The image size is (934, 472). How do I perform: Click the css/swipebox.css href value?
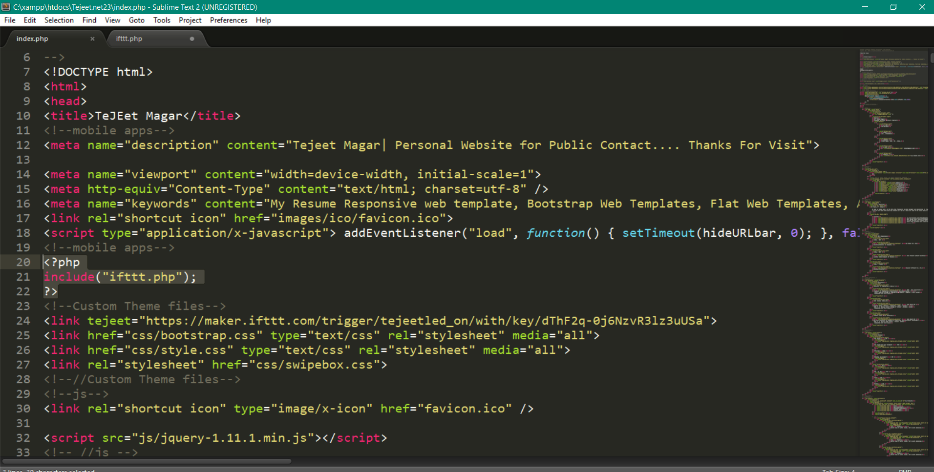pyautogui.click(x=315, y=365)
